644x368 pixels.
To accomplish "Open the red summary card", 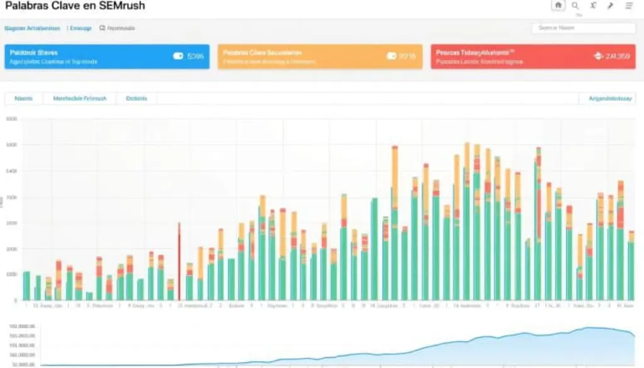I will [x=533, y=57].
